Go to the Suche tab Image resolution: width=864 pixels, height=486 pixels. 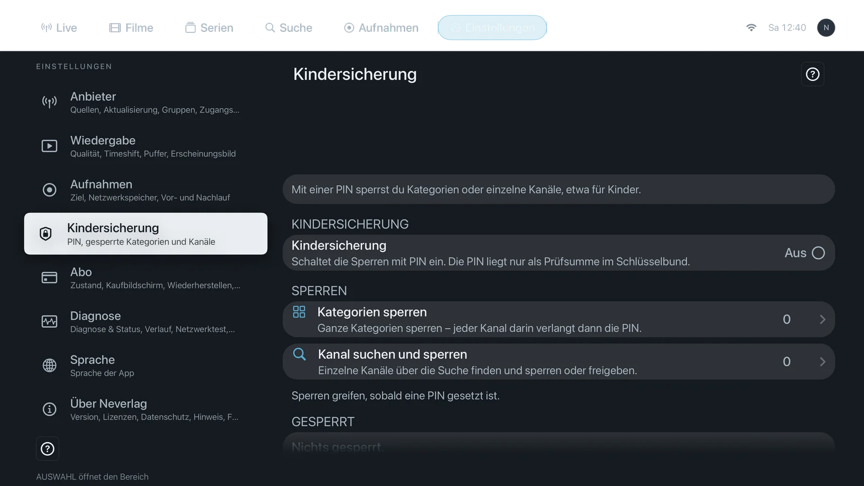(x=288, y=28)
